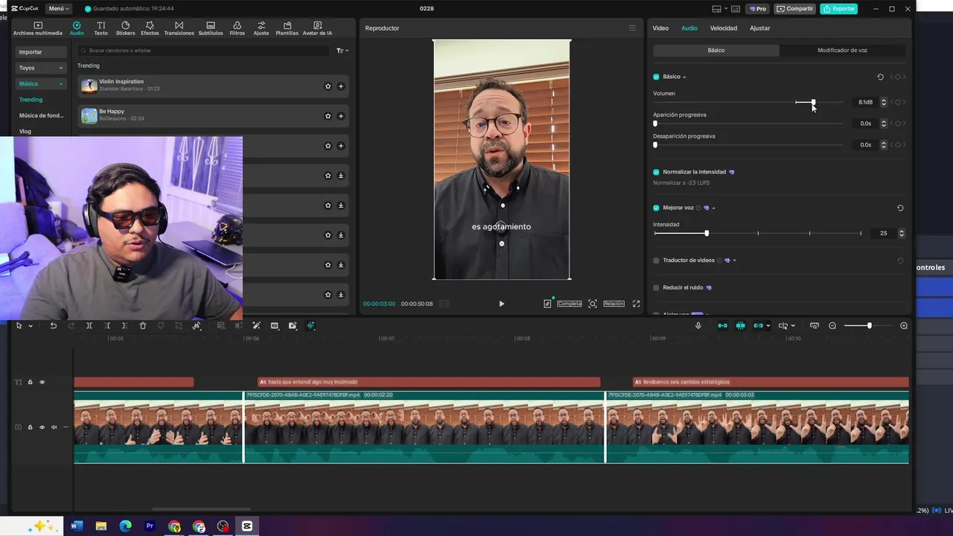Toggle the timeline audio waveform tool
Image resolution: width=953 pixels, height=536 pixels.
tap(310, 325)
